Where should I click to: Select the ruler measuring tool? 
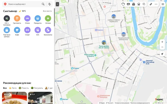151,4
